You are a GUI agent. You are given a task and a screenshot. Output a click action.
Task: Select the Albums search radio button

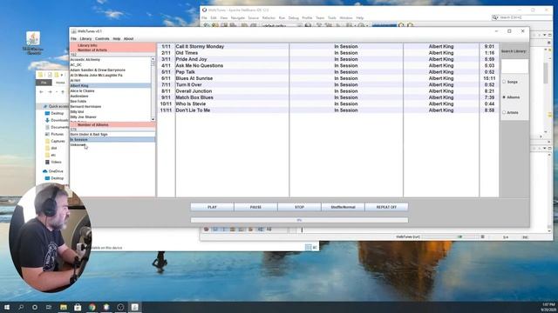click(504, 97)
